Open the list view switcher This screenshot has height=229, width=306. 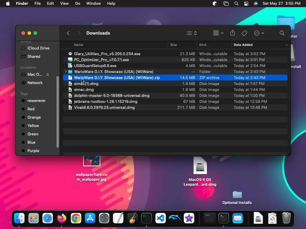pos(192,33)
